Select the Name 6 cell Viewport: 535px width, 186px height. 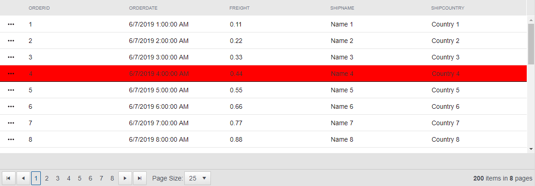[342, 106]
